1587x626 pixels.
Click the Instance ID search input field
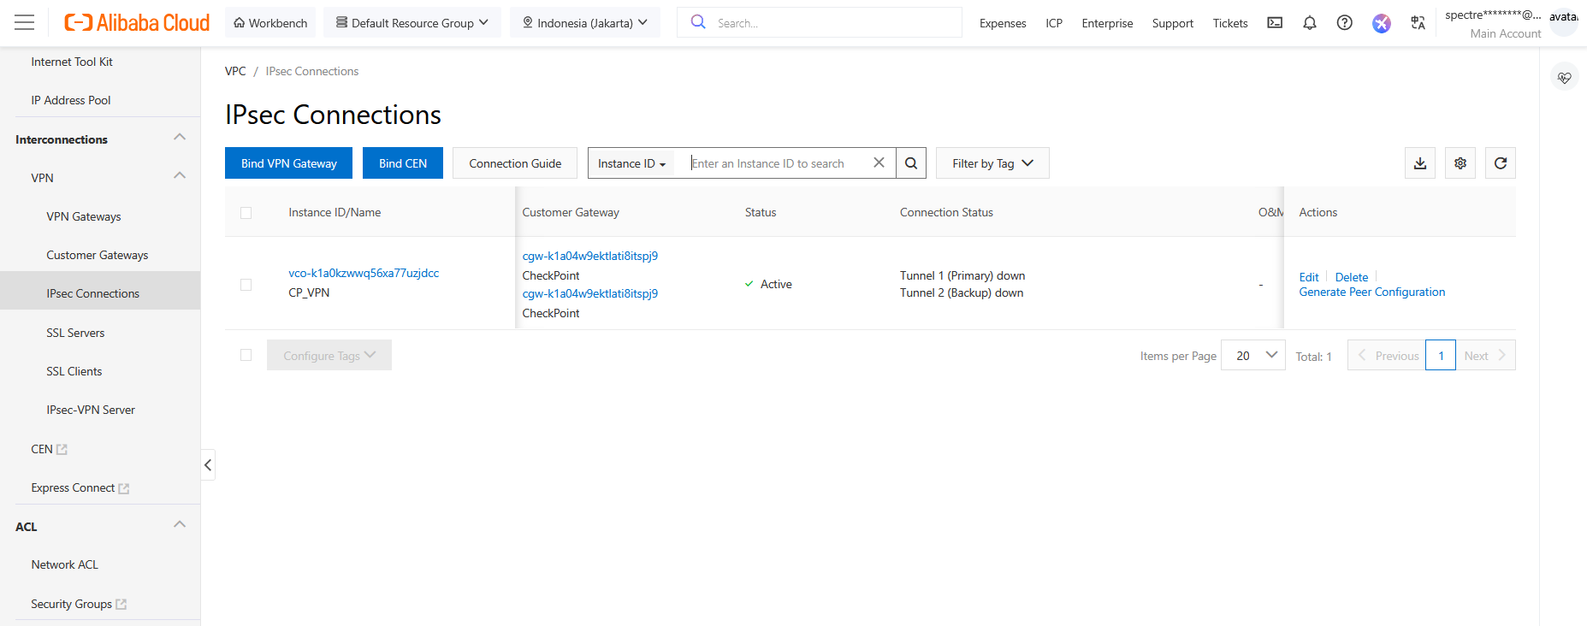[777, 163]
